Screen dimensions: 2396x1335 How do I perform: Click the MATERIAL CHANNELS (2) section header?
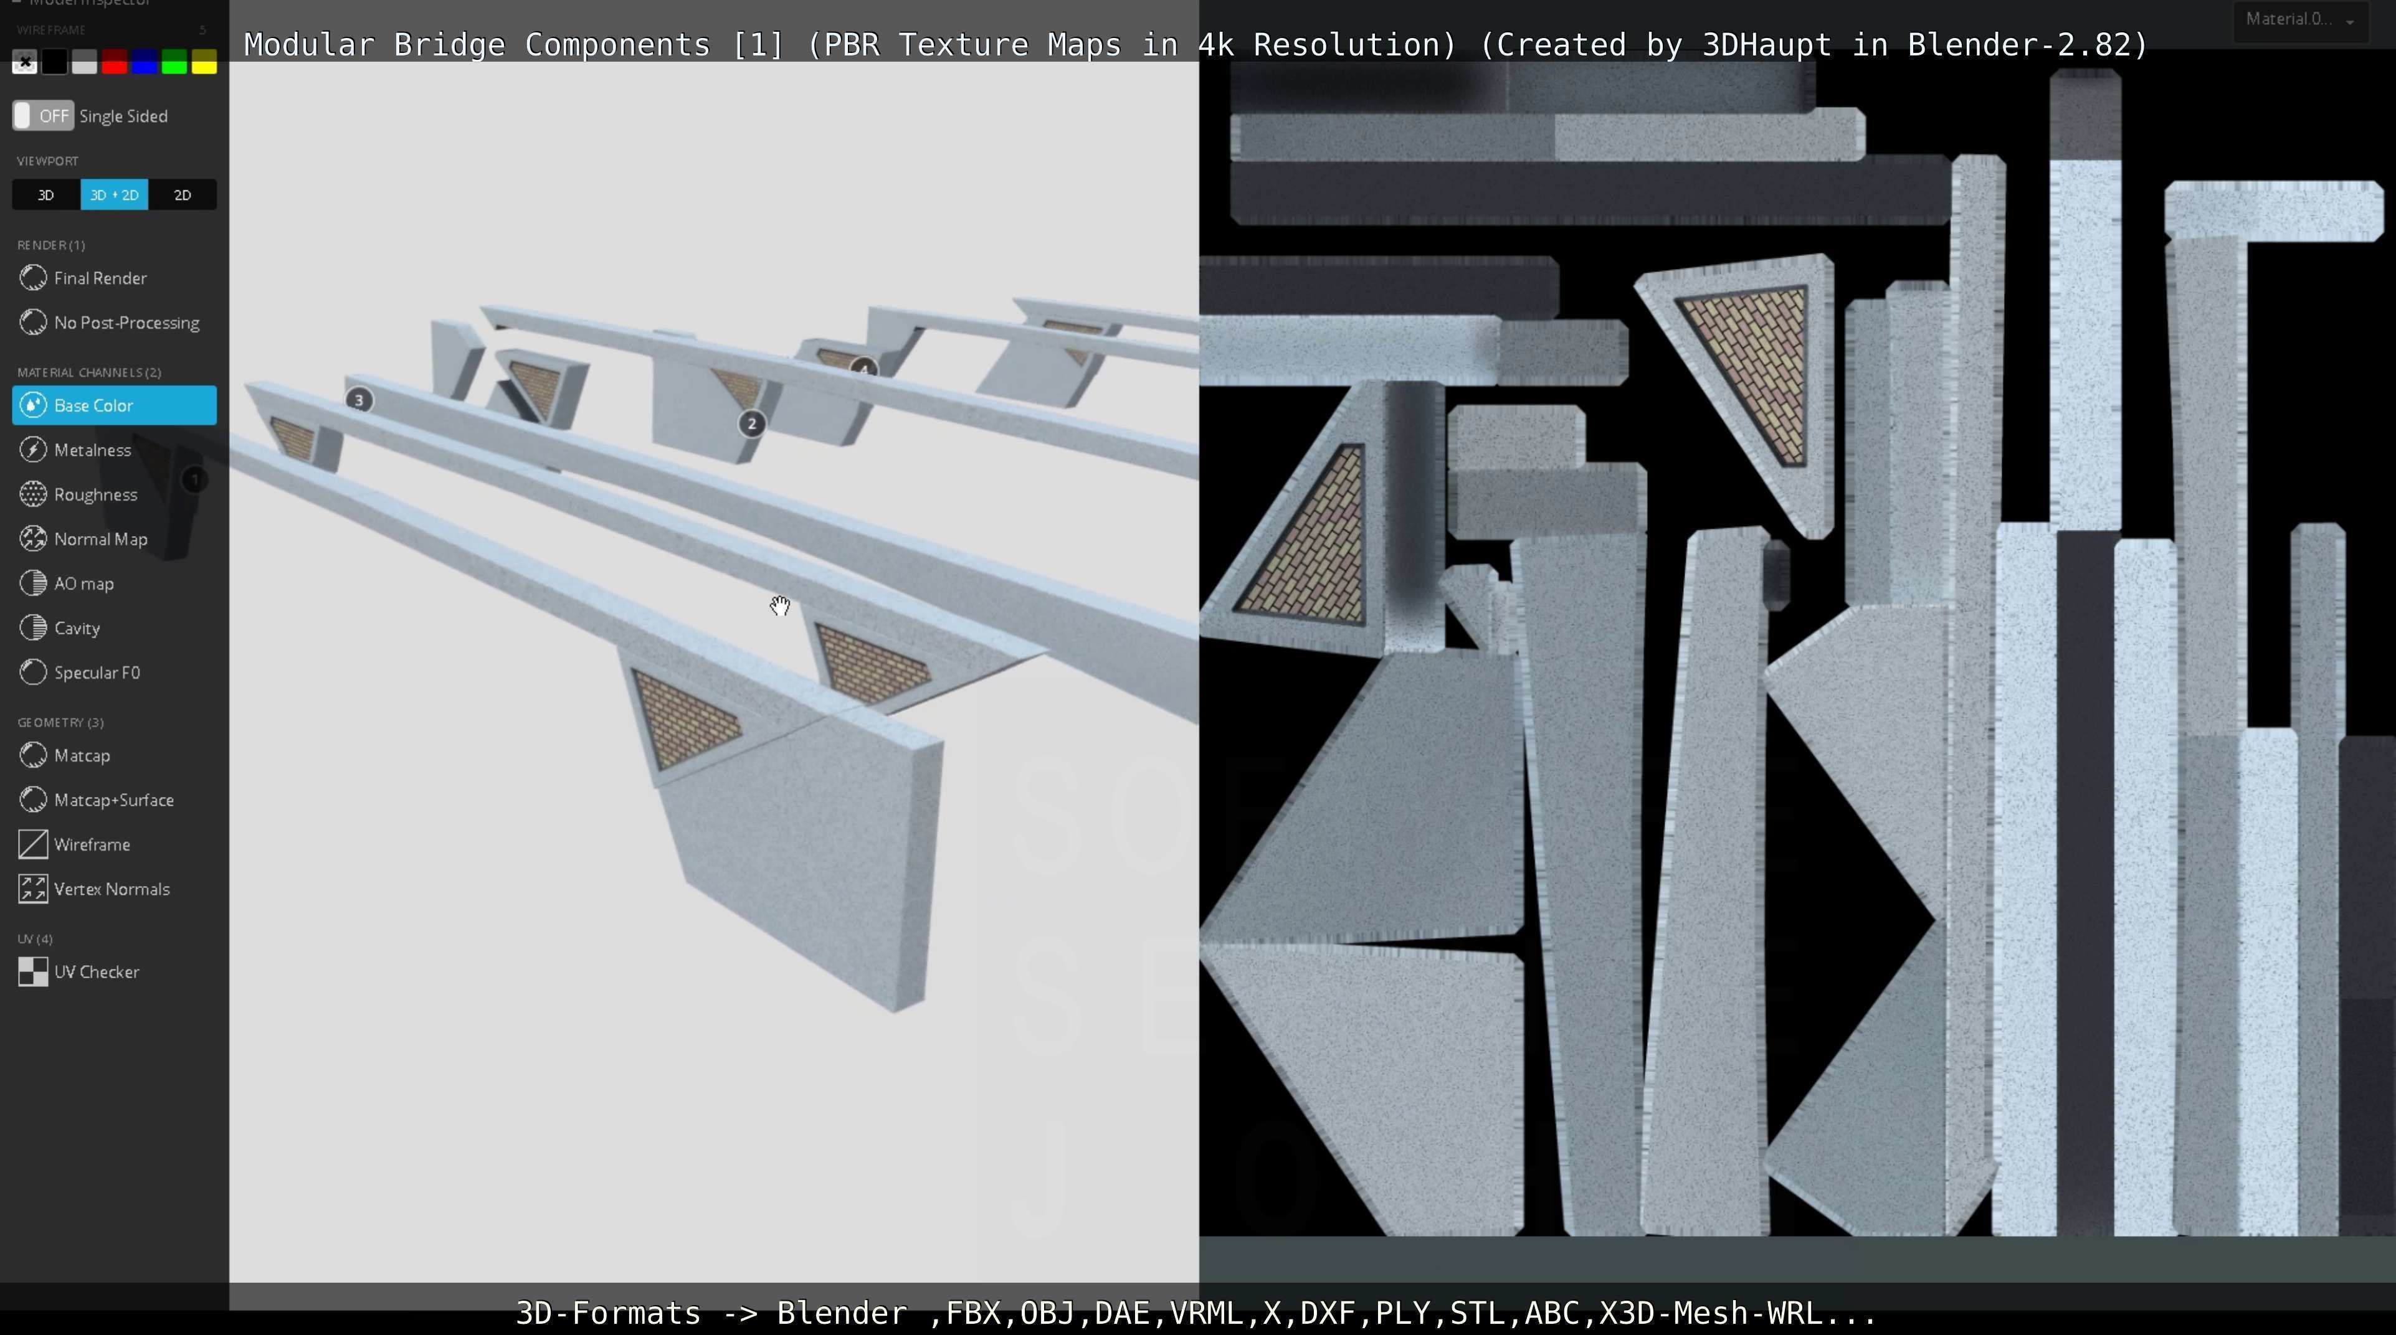[x=89, y=373]
